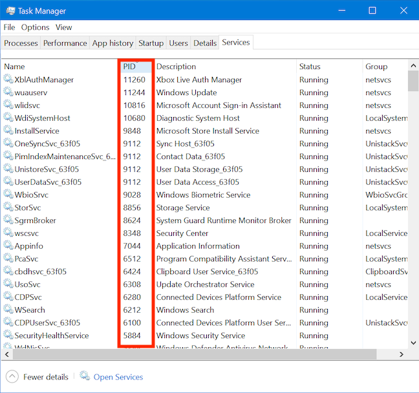Click the WbioSrvc gear icon

pos(8,194)
